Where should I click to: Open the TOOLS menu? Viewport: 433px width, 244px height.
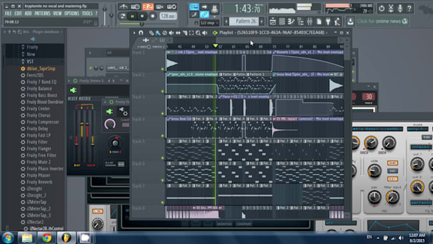pyautogui.click(x=87, y=13)
